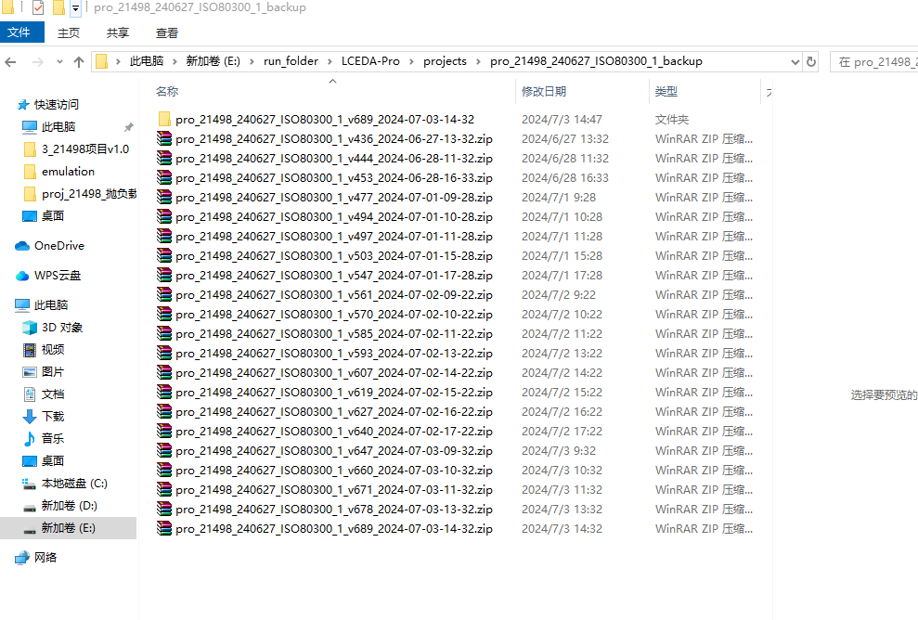This screenshot has width=918, height=620.
Task: Select file name ending v640_2024-07-02-17-22.zip
Action: [334, 432]
